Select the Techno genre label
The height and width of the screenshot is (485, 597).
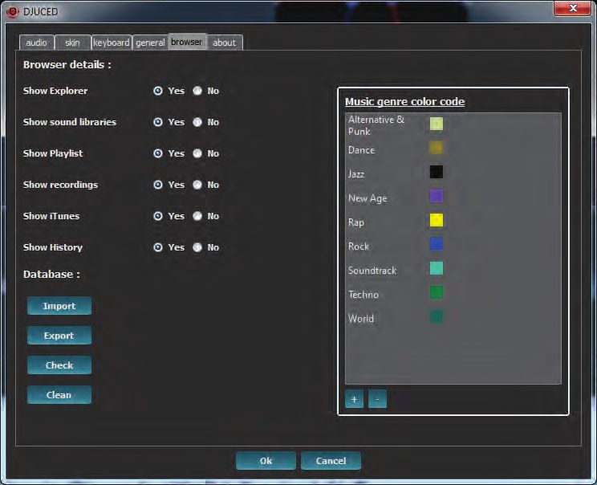363,295
